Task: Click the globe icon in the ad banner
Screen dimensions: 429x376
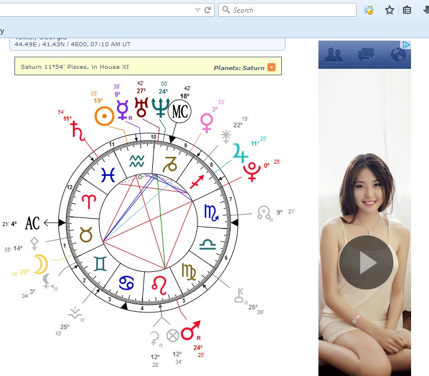Action: coord(398,54)
